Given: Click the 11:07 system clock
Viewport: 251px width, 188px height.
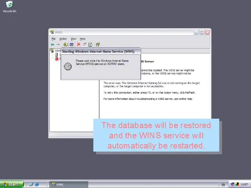Looking at the screenshot, I should click(x=244, y=184).
